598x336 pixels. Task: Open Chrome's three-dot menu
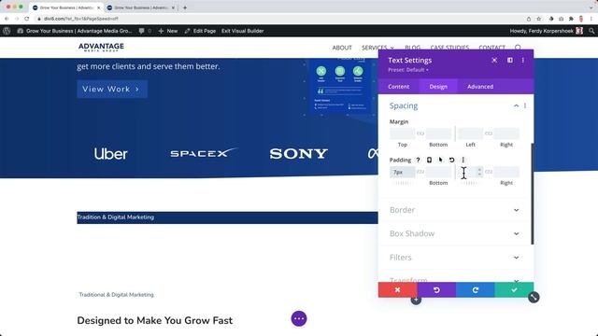(591, 19)
